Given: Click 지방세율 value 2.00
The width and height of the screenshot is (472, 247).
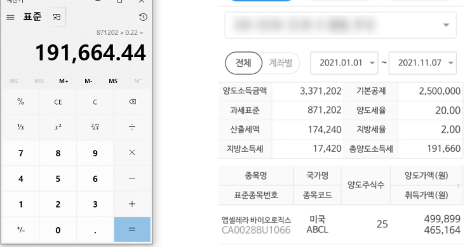Looking at the screenshot, I should 450,130.
